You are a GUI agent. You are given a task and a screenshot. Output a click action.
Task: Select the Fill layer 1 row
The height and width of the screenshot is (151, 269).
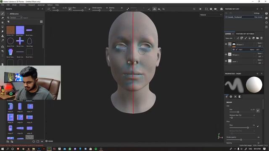(244, 55)
